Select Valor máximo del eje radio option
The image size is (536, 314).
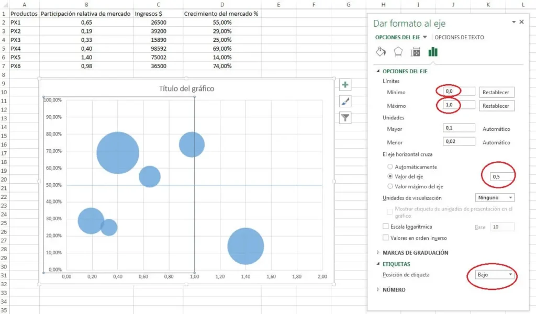tap(390, 186)
